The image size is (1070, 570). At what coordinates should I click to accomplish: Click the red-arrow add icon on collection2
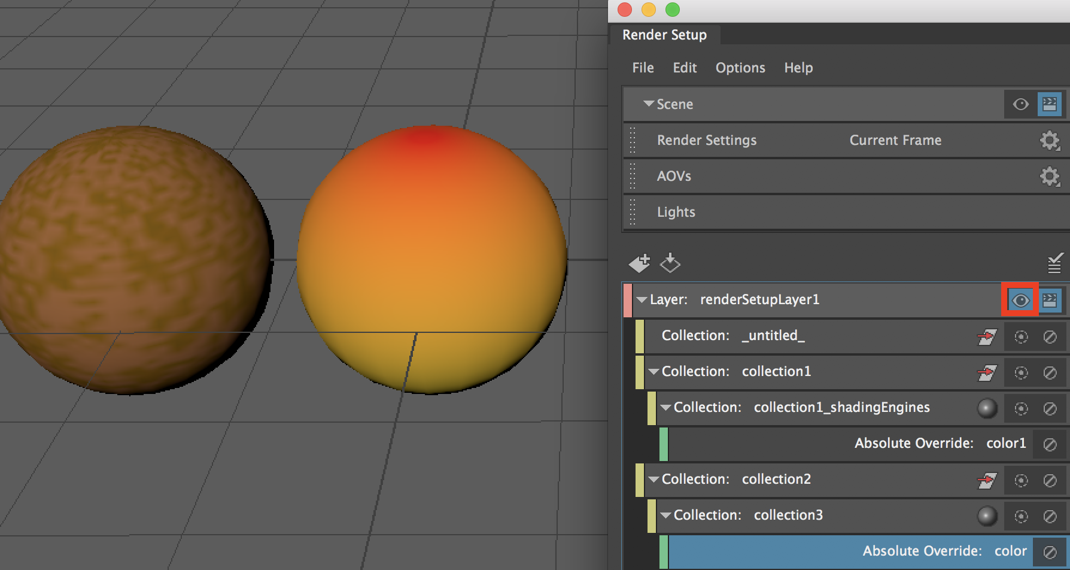point(987,480)
